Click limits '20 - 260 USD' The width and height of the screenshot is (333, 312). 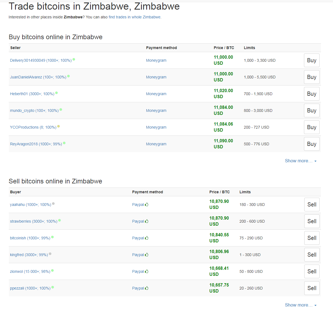click(x=251, y=288)
